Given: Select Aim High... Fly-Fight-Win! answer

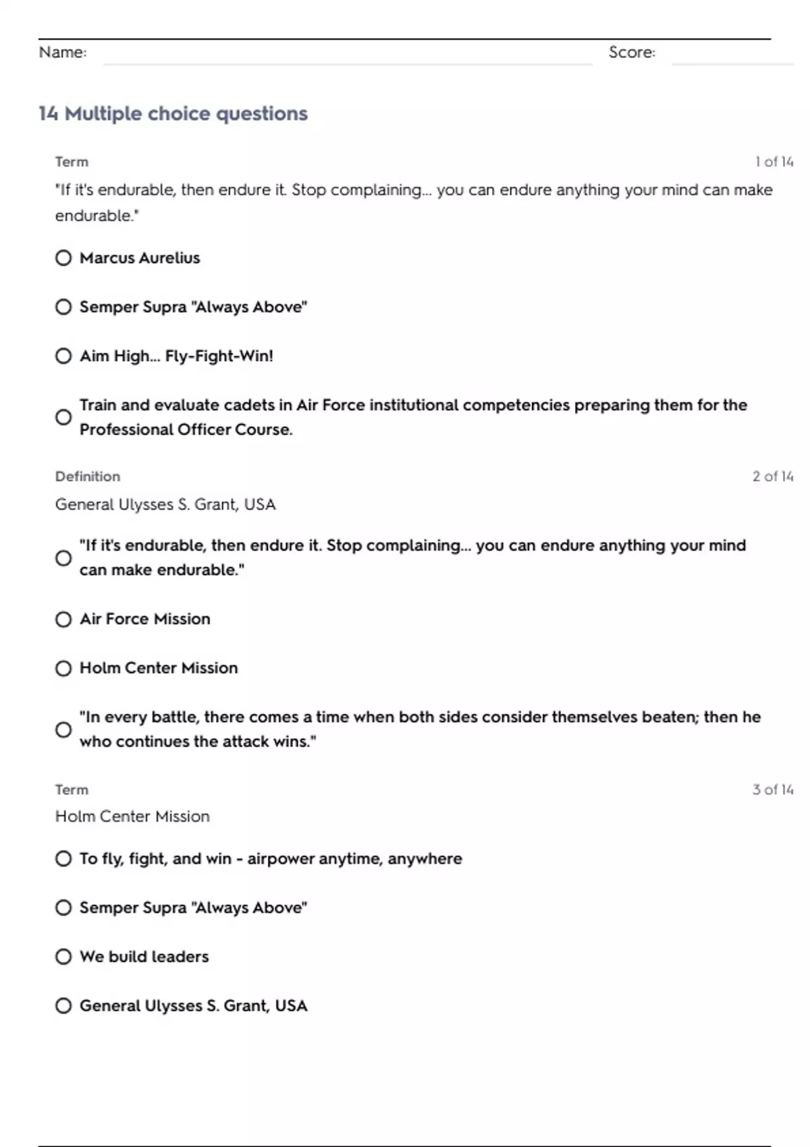Looking at the screenshot, I should coord(63,356).
